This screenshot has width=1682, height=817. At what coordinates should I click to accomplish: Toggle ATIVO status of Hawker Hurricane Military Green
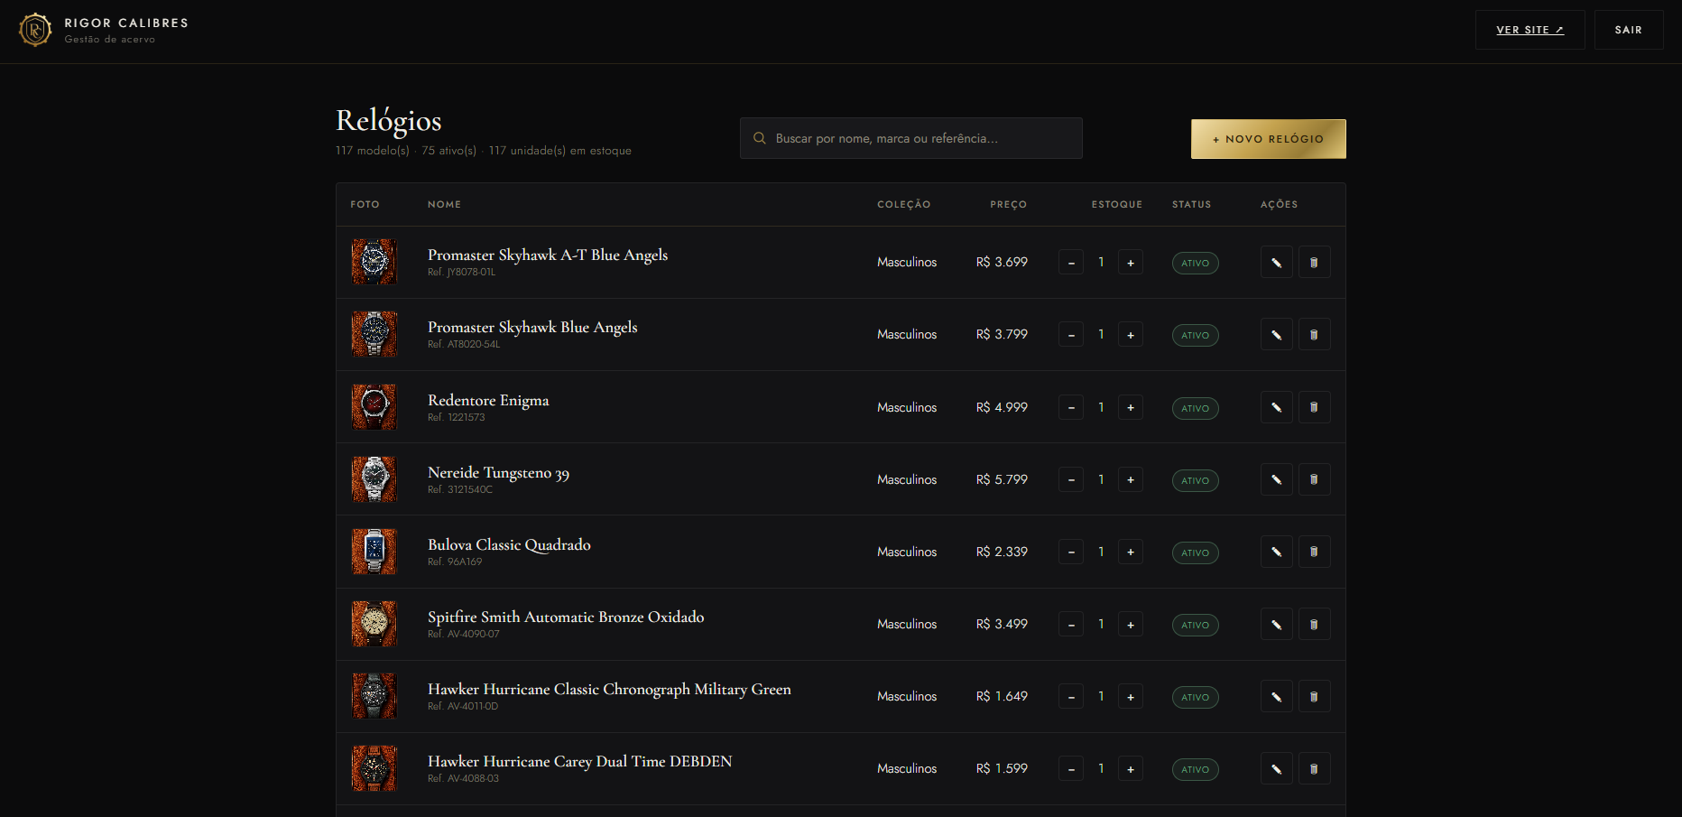point(1195,697)
